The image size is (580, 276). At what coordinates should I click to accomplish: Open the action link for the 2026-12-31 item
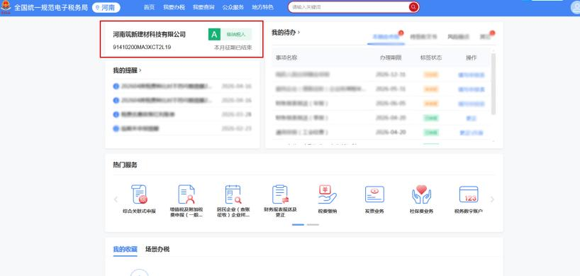tap(472, 75)
